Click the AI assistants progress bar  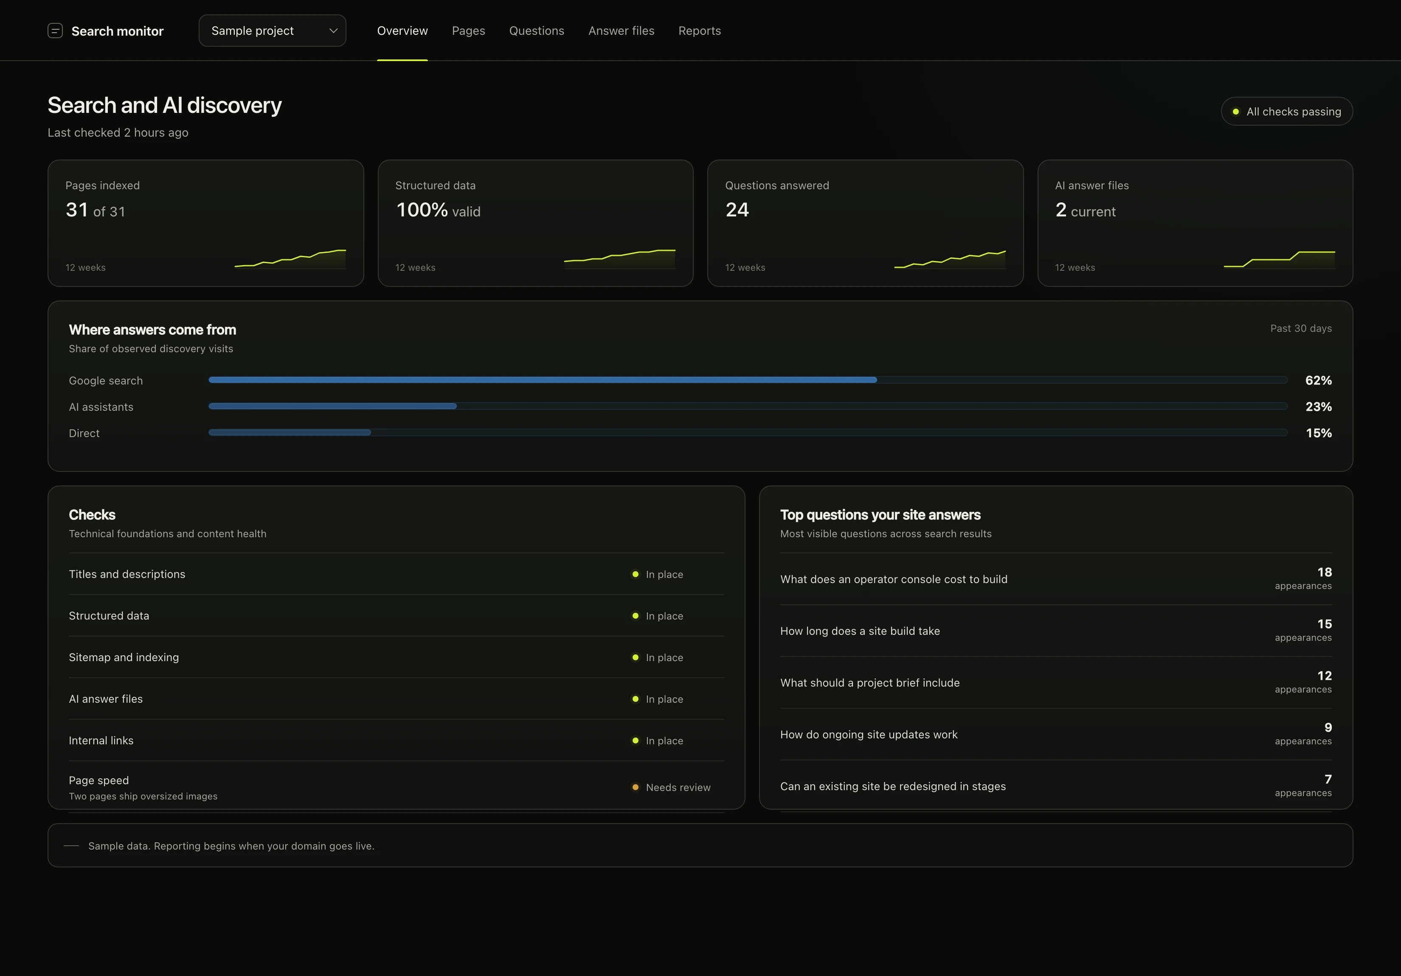[x=748, y=406]
